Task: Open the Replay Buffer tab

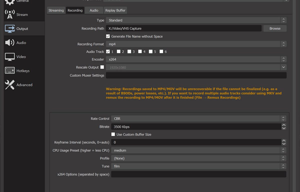Action: coord(115,10)
